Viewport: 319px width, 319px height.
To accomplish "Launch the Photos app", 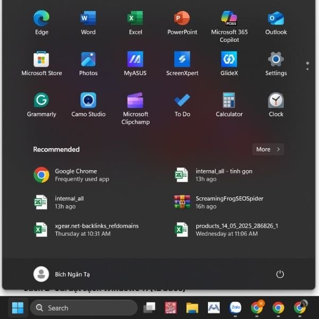I will (88, 64).
